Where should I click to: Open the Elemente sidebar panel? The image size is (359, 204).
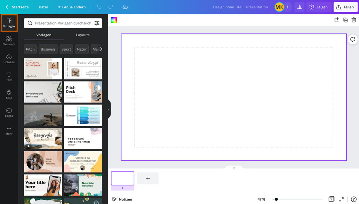point(9,41)
